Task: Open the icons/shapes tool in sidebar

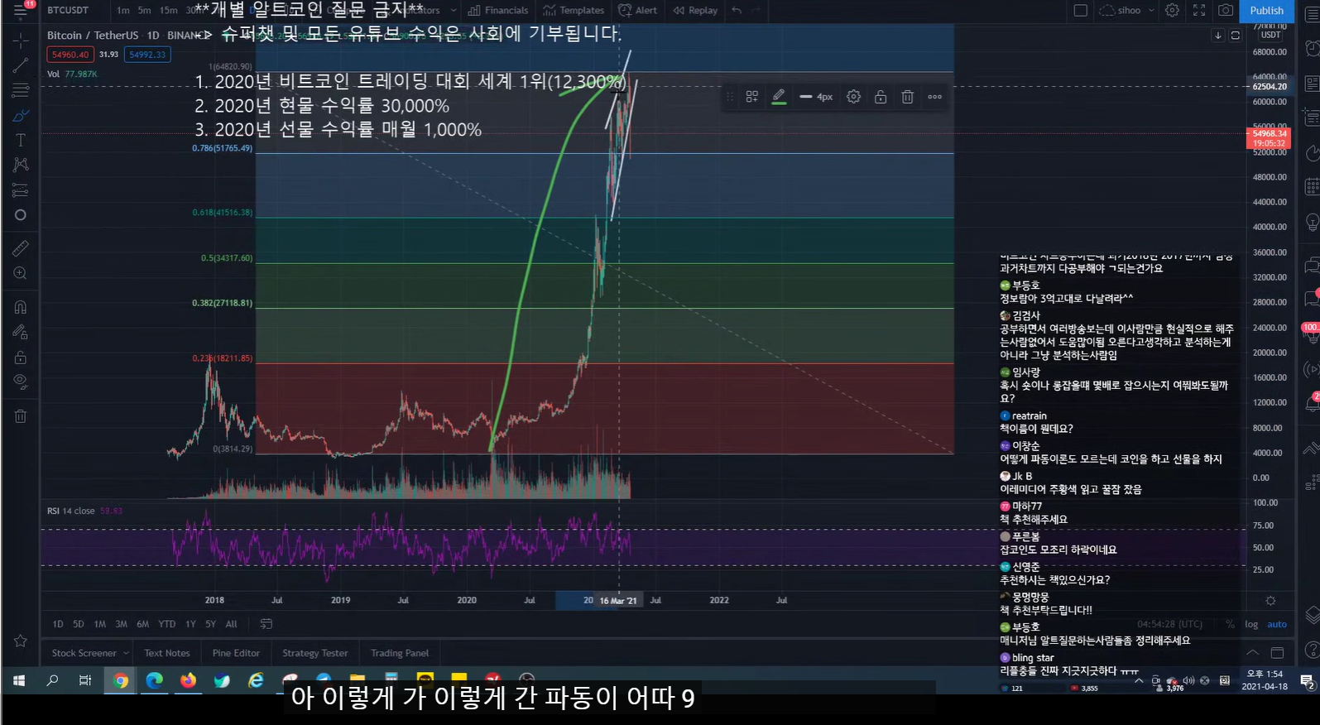Action: tap(21, 215)
